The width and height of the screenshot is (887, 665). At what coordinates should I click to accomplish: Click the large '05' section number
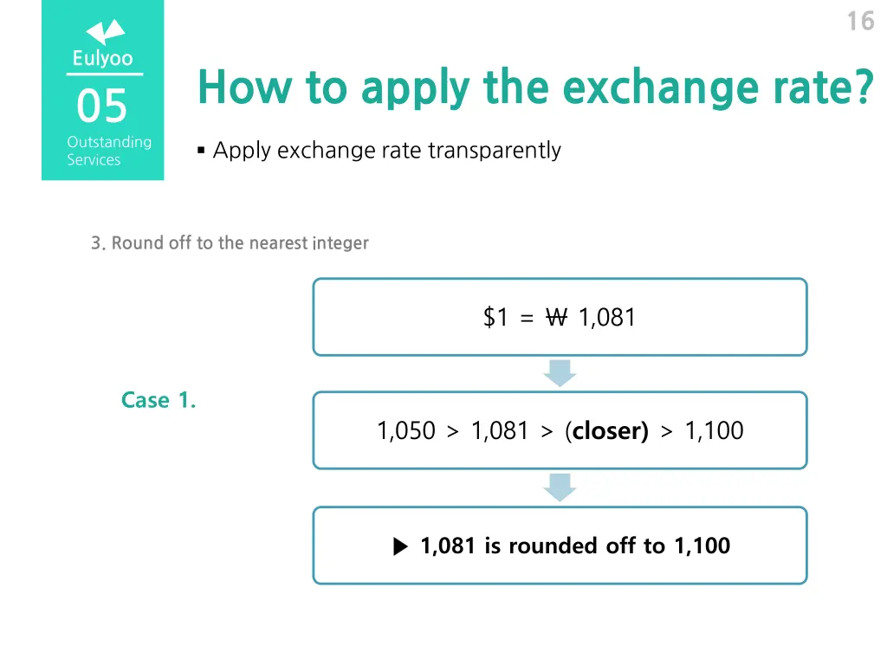point(102,106)
